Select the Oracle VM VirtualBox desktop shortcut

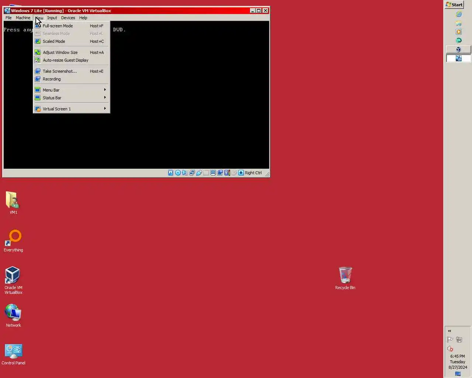13,280
